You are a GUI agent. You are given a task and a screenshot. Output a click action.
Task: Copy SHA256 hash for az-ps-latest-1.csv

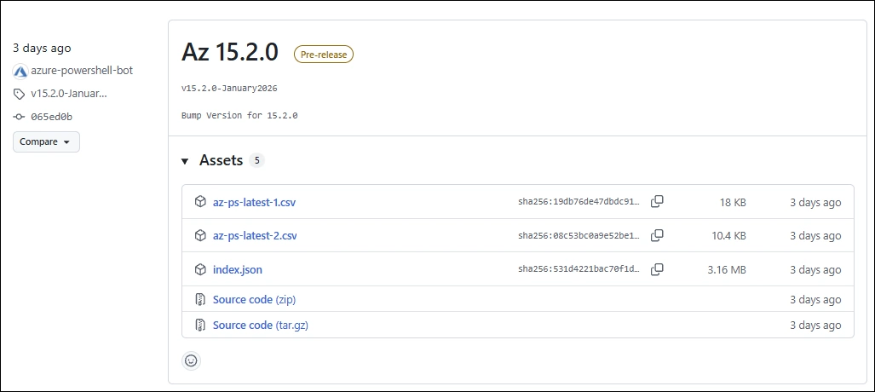(657, 202)
